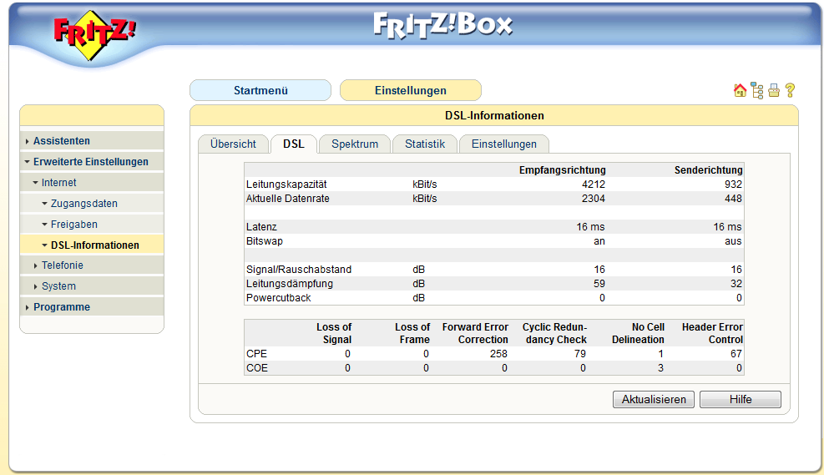This screenshot has width=824, height=475.
Task: Click the CPE row label
Action: coord(256,354)
